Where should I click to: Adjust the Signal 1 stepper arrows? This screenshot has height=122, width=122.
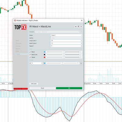pos(81,46)
